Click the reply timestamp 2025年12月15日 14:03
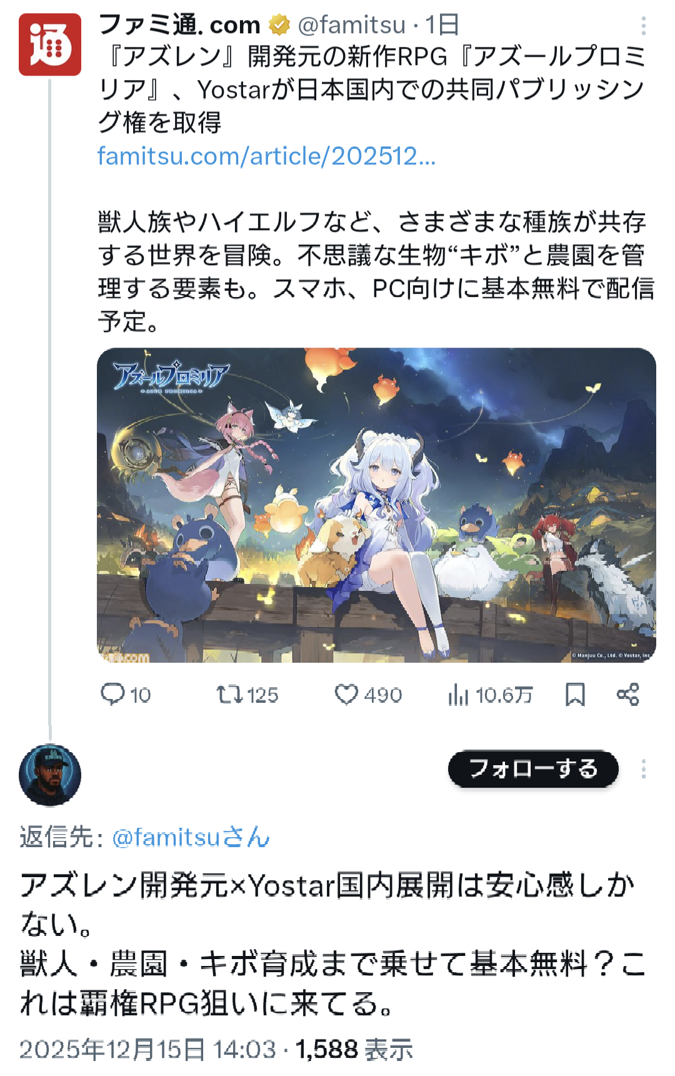Screen dimensions: 675x1076 point(147,1049)
